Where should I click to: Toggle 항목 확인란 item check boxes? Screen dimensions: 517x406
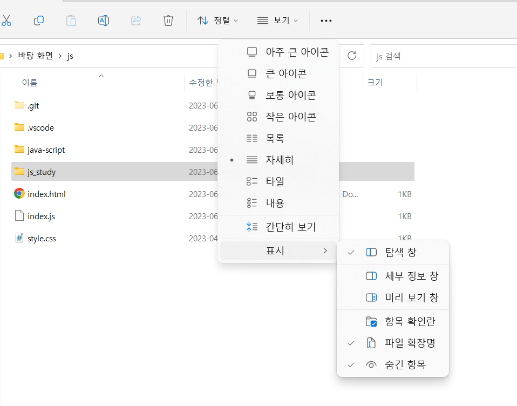(393, 321)
